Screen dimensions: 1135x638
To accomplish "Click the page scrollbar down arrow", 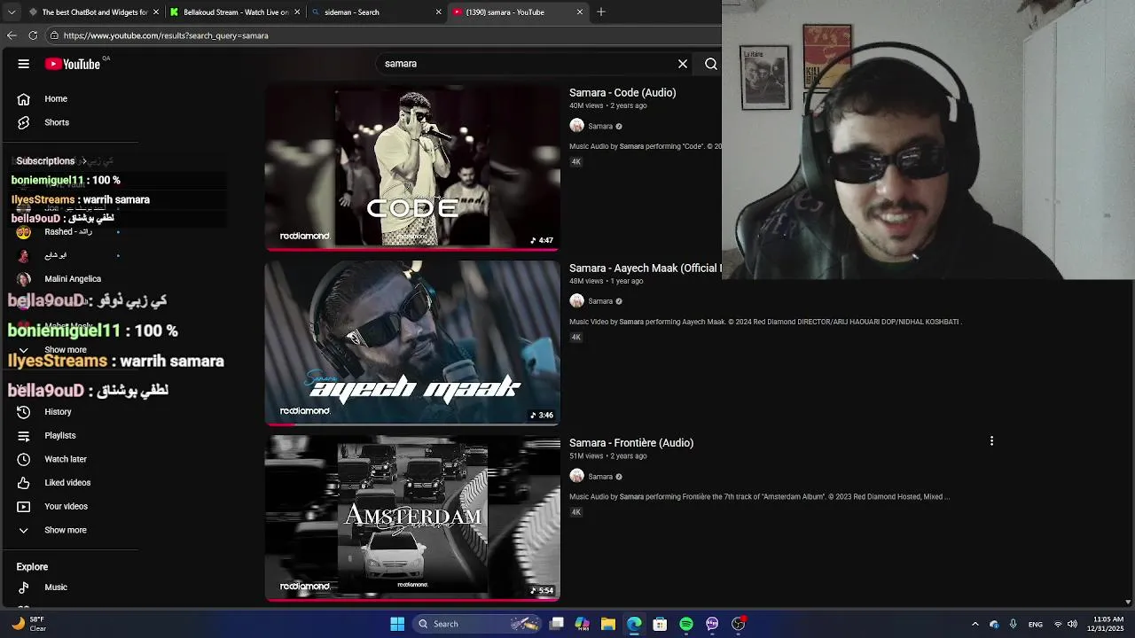I will click(x=1128, y=603).
